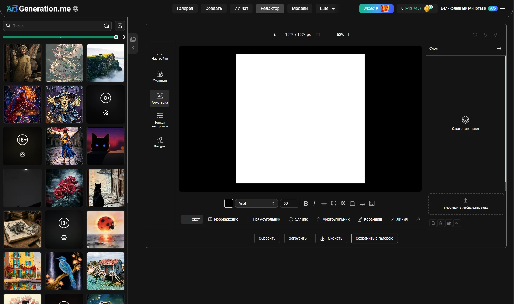Click the Загрузить button

[298, 238]
